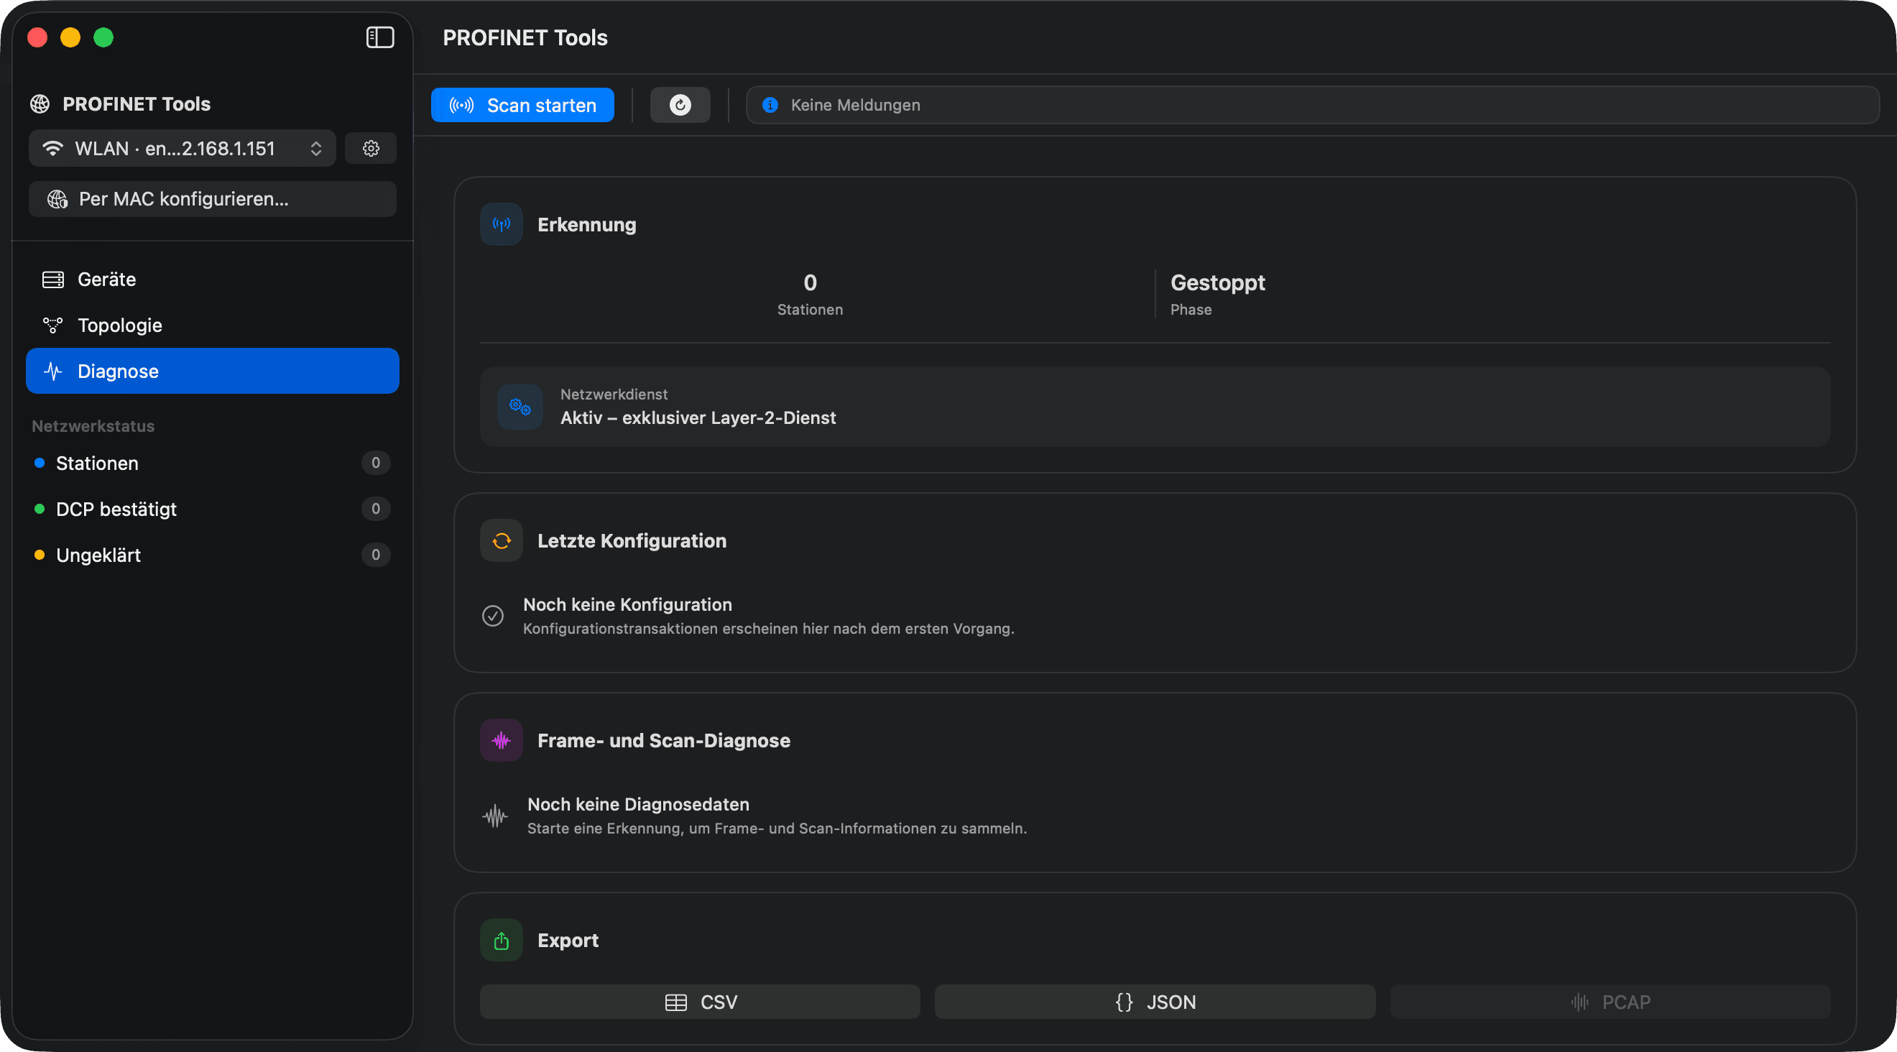1897x1052 pixels.
Task: Click the Diagnose pulse icon in sidebar
Action: (53, 371)
